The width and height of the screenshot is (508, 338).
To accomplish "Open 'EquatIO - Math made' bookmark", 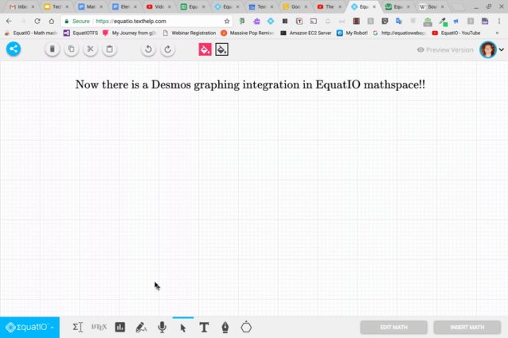I will pyautogui.click(x=31, y=33).
